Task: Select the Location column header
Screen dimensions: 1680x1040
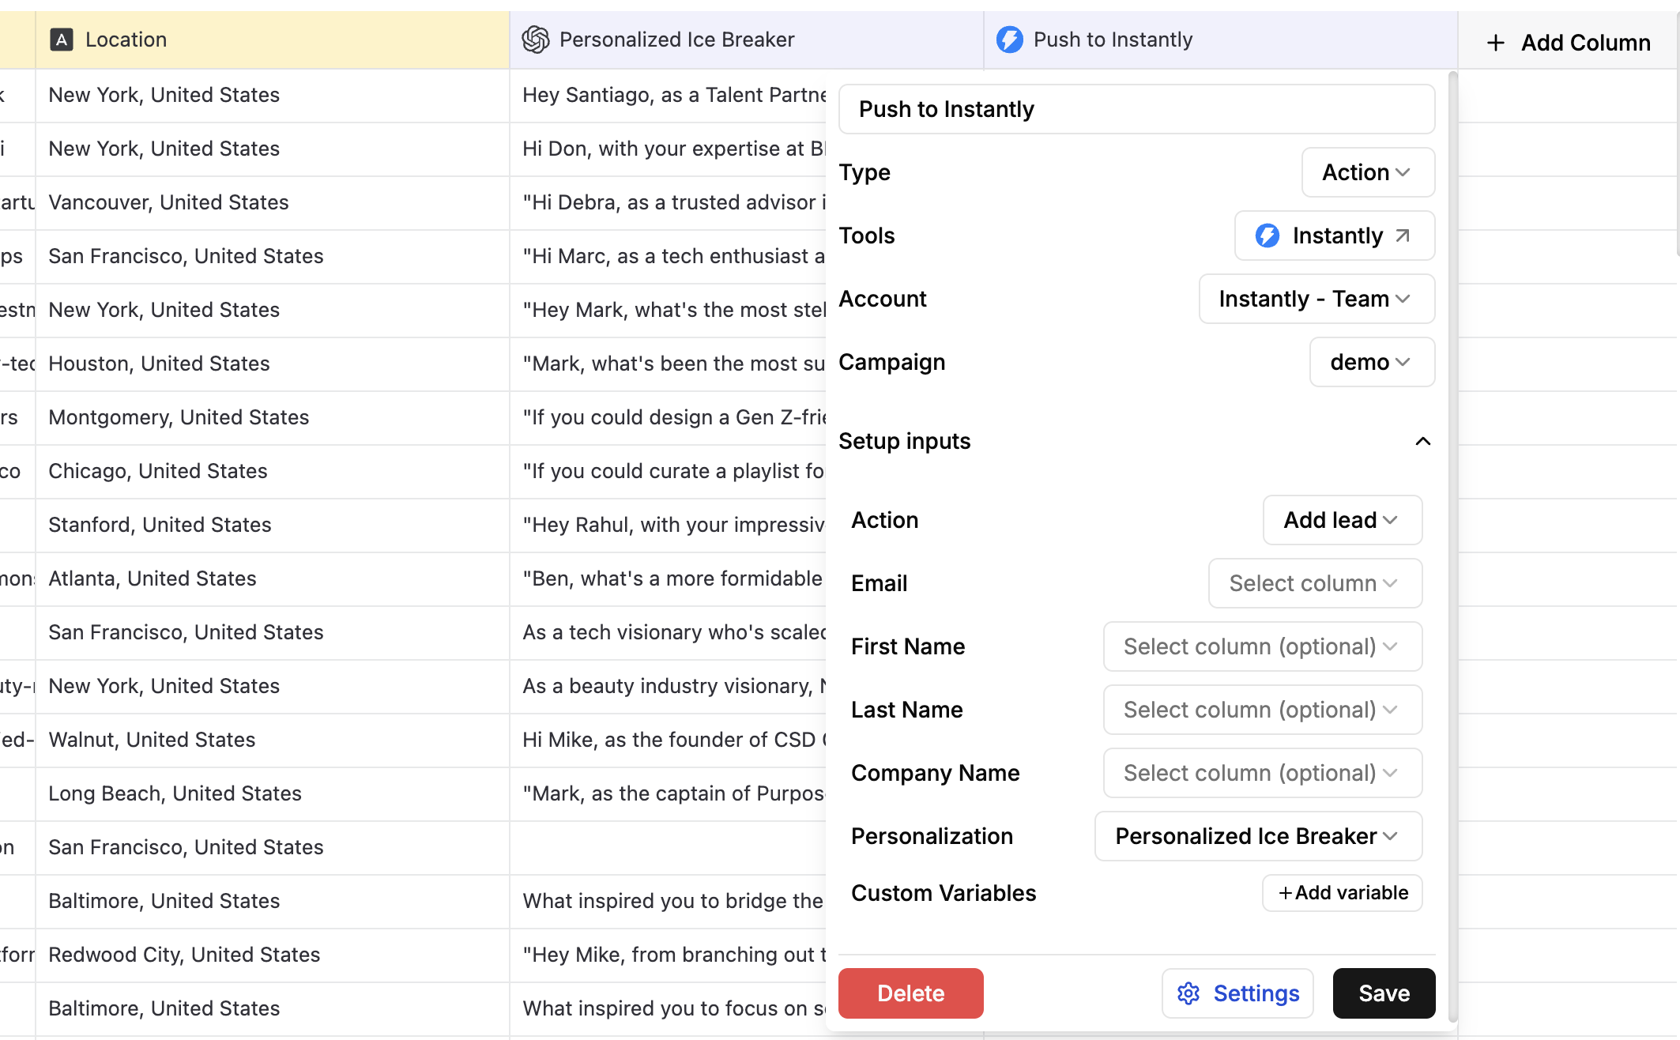Action: tap(273, 40)
